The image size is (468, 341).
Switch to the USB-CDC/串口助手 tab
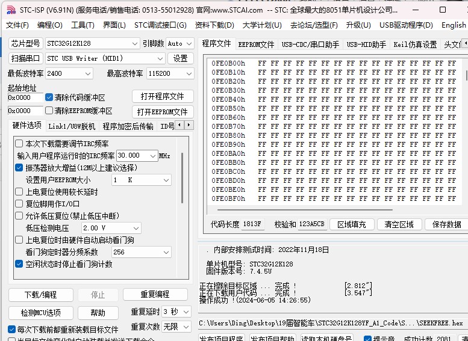[x=310, y=45]
